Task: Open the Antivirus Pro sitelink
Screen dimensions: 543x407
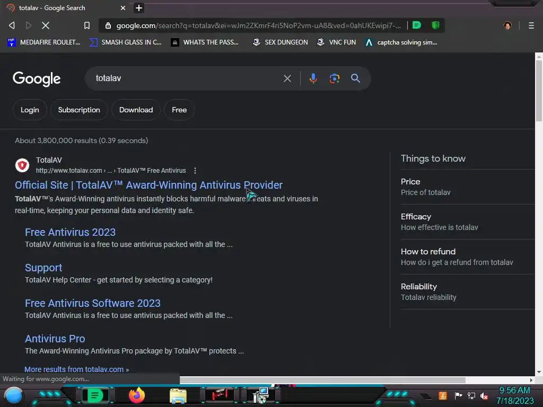Action: coord(55,339)
